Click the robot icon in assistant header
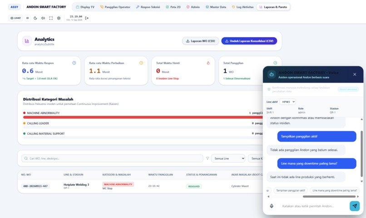The width and height of the screenshot is (366, 218). click(272, 74)
